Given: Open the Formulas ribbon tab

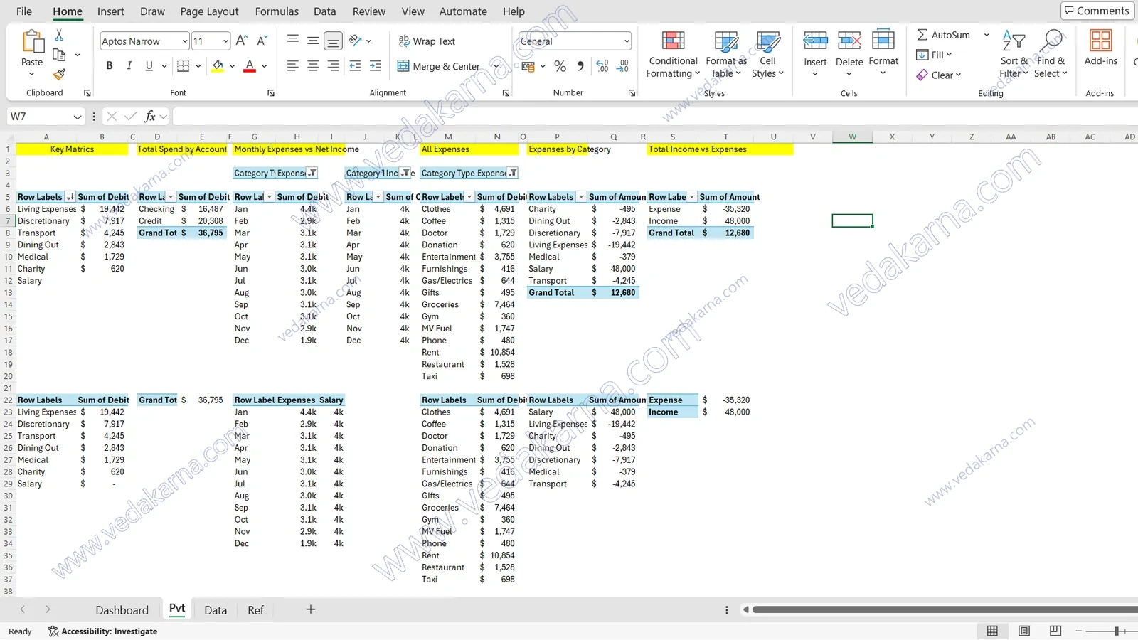Looking at the screenshot, I should click(x=277, y=11).
